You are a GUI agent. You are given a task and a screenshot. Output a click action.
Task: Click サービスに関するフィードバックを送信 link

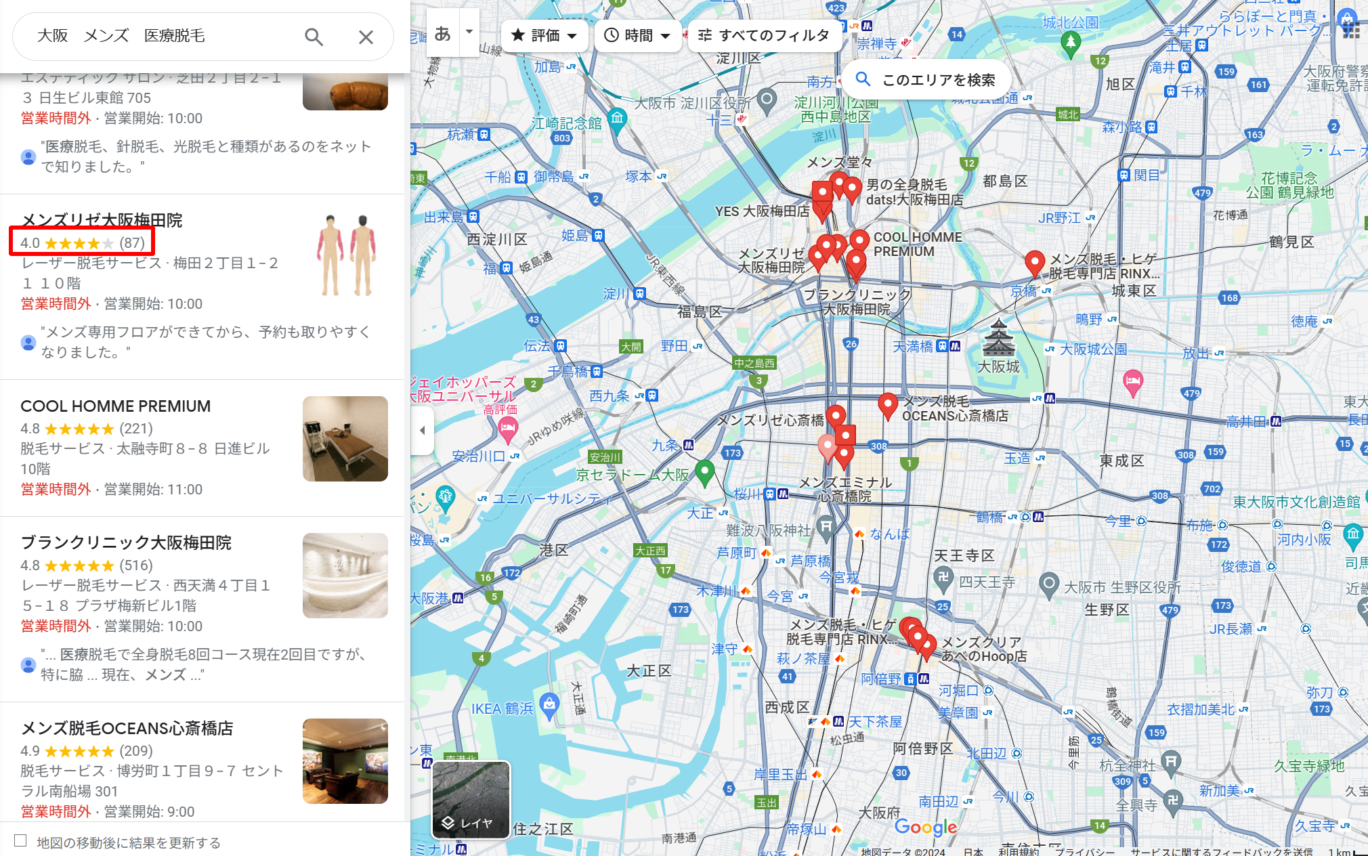(x=1222, y=851)
